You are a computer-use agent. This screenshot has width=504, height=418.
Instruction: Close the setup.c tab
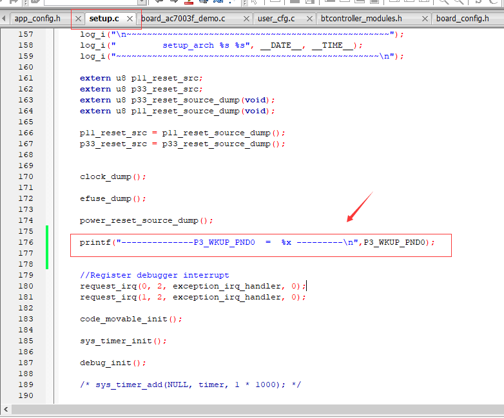pyautogui.click(x=130, y=19)
